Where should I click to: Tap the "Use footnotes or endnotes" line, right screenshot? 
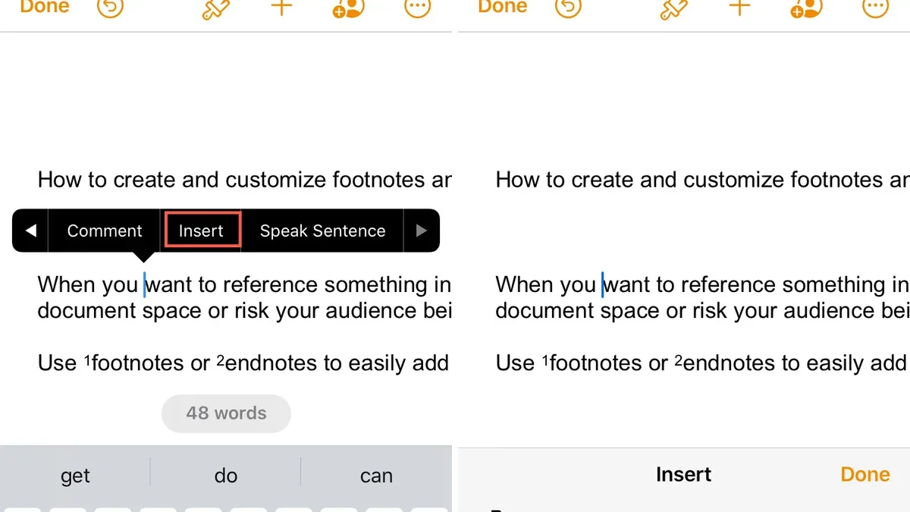[x=703, y=363]
